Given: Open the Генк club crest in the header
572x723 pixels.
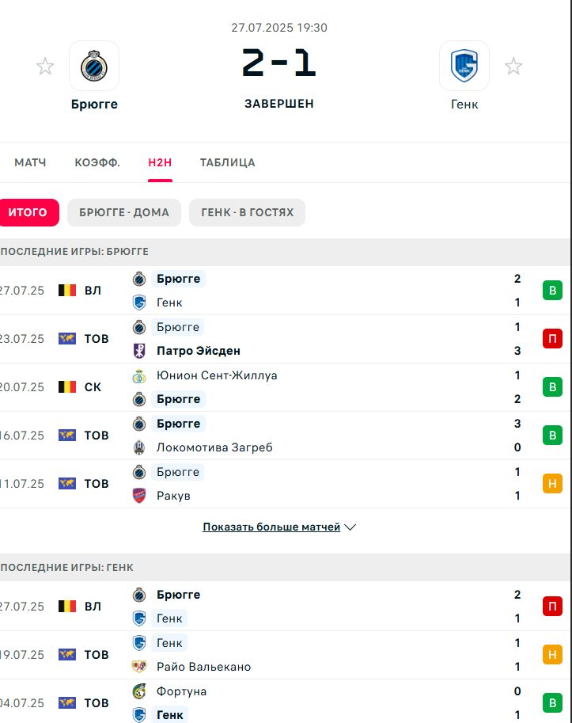Looking at the screenshot, I should [464, 66].
